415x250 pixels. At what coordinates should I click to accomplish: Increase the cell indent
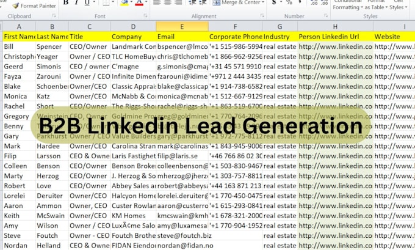[x=203, y=2]
